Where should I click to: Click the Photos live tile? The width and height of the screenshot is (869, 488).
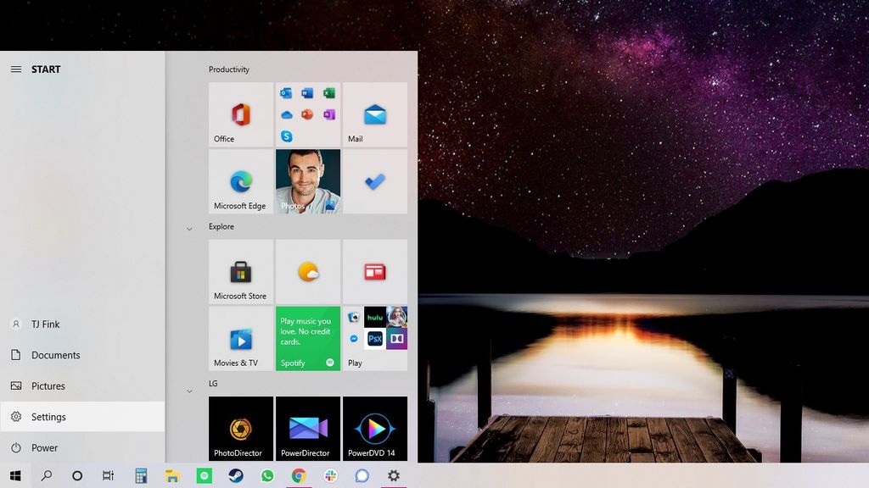pos(307,181)
